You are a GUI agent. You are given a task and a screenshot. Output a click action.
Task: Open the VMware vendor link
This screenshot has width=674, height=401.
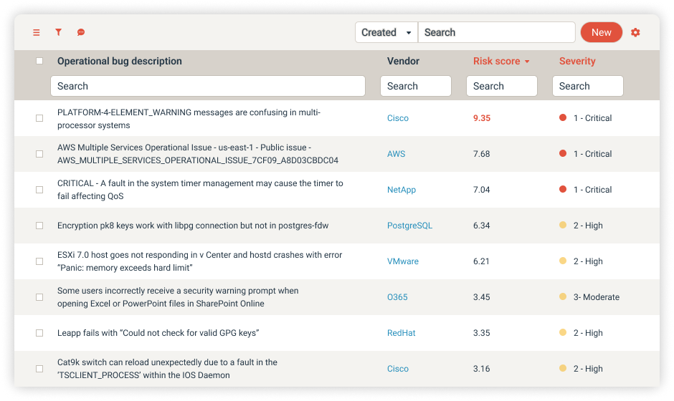(403, 261)
